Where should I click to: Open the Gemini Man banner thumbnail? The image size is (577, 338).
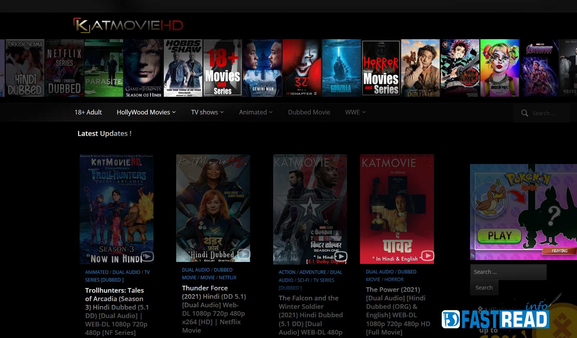[262, 68]
